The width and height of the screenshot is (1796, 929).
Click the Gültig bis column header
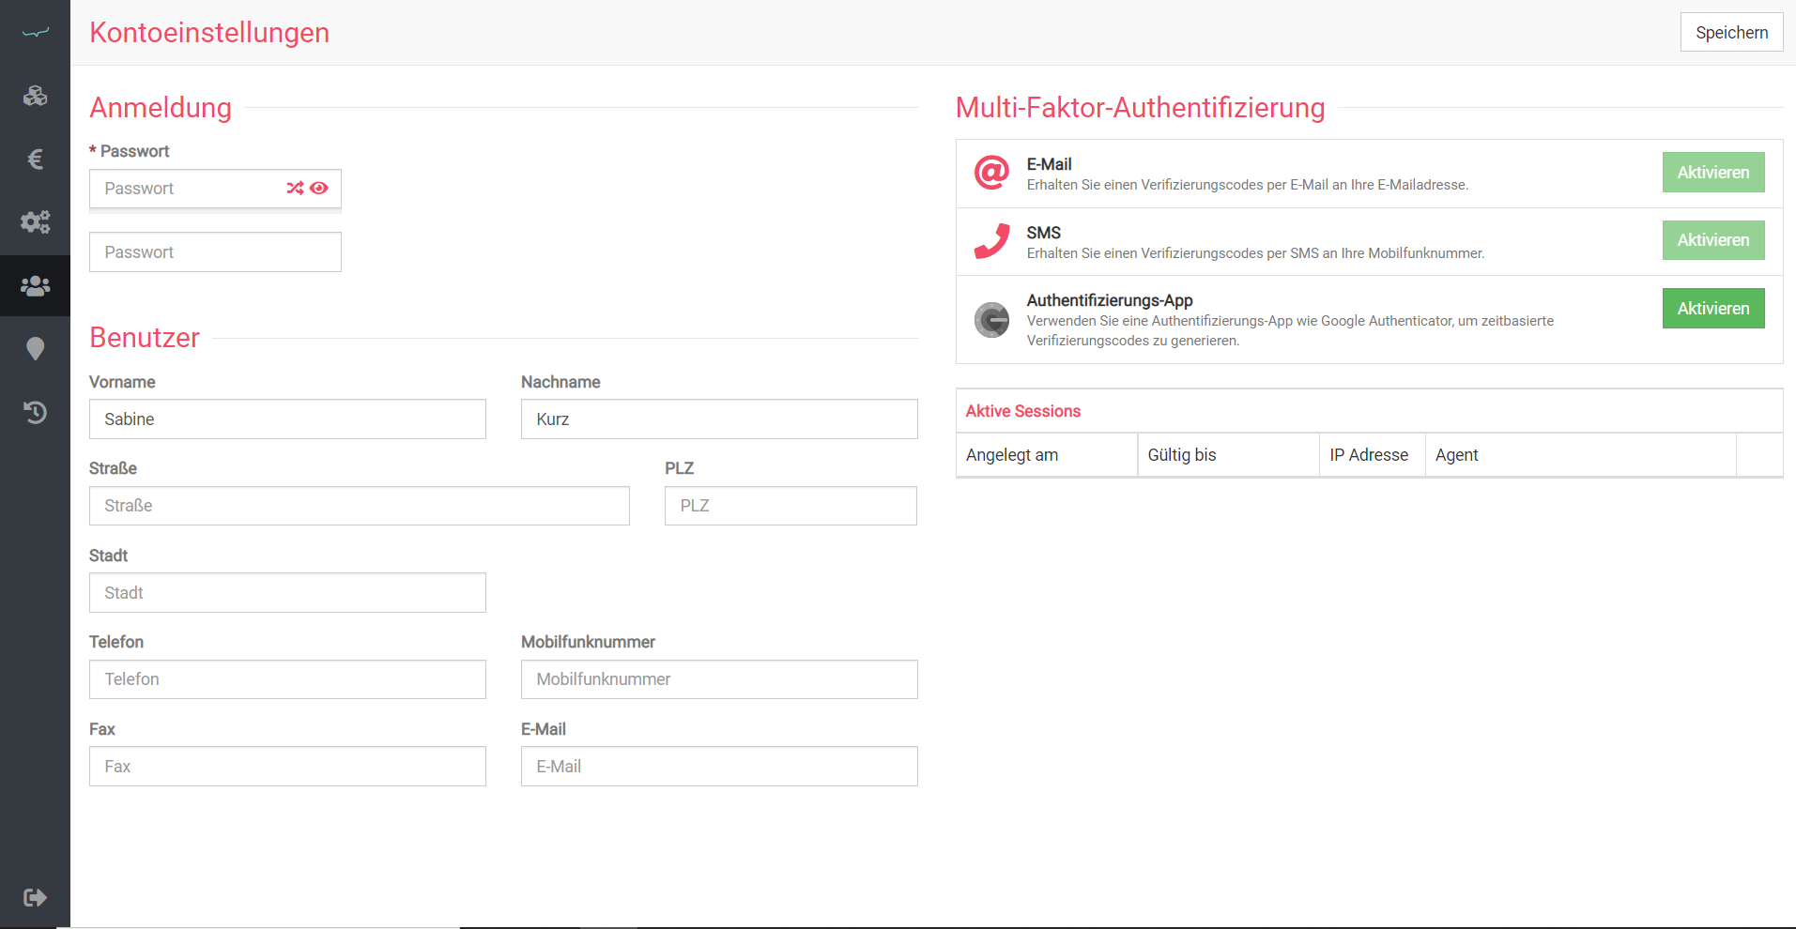[1181, 455]
